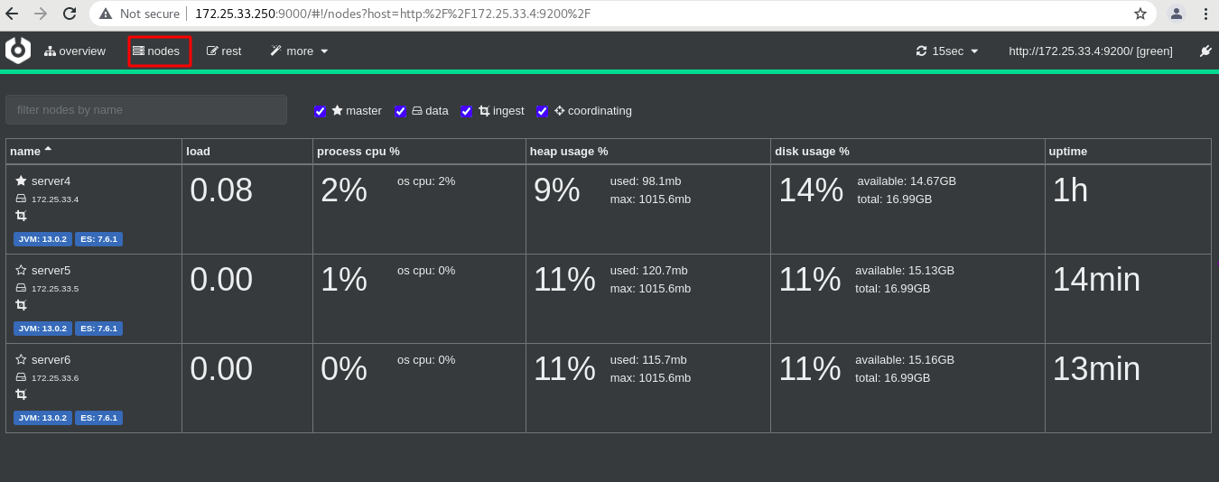Click the server4 node name
The image size is (1219, 482).
coord(51,181)
